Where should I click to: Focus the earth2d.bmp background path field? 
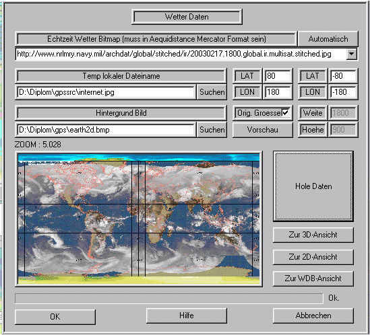pos(106,130)
